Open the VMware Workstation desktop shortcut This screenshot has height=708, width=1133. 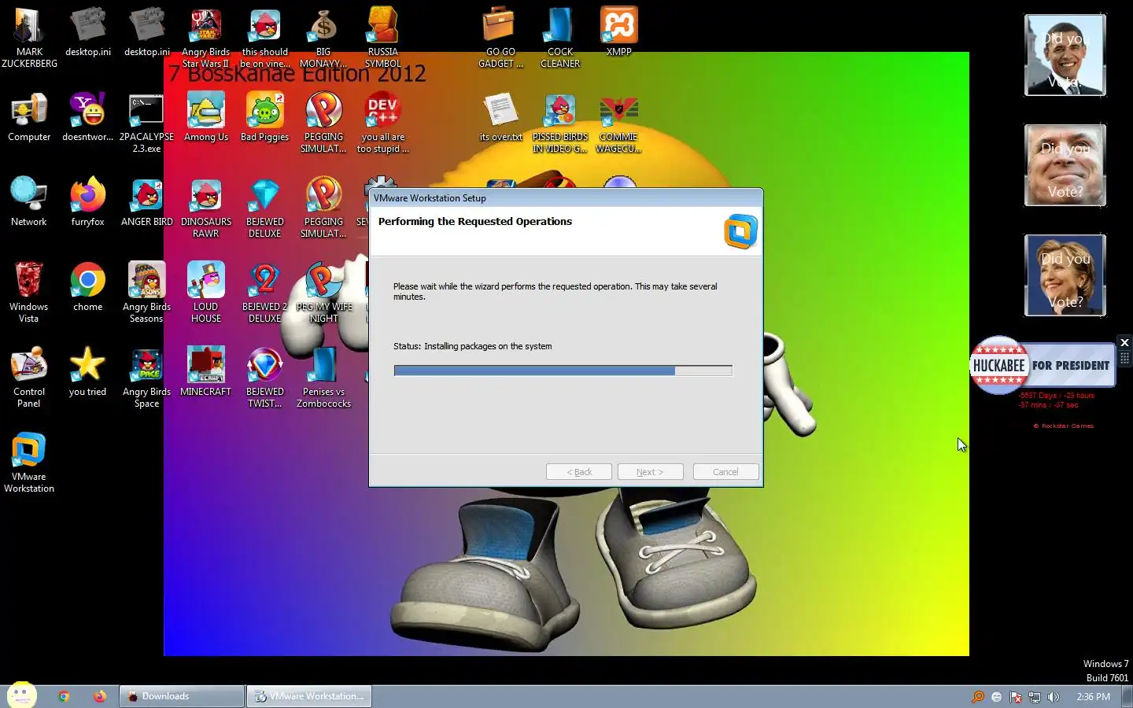click(x=29, y=463)
